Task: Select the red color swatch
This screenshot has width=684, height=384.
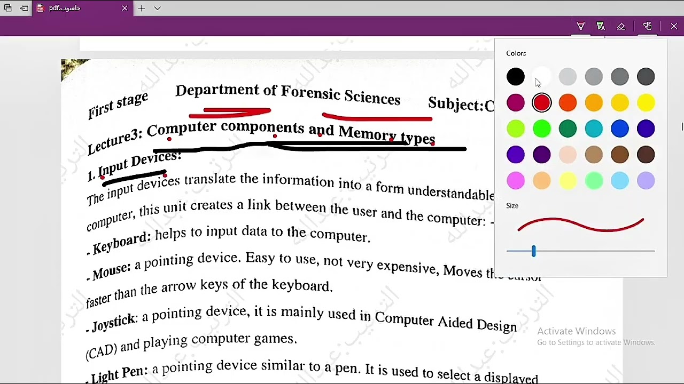Action: (x=542, y=103)
